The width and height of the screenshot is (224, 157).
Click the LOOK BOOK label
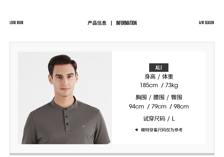[x=16, y=23]
